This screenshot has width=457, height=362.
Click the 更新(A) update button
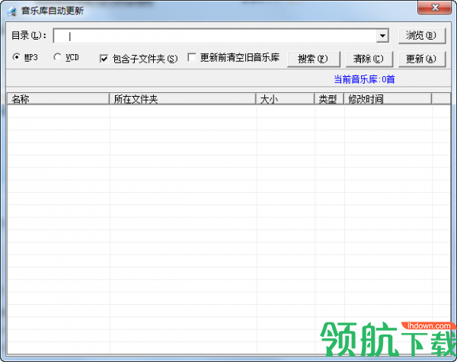(422, 59)
